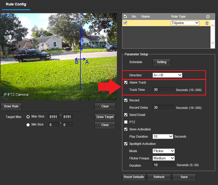Screen dimensions: 218x185
Task: Click the Name column header
Action: coord(146,17)
